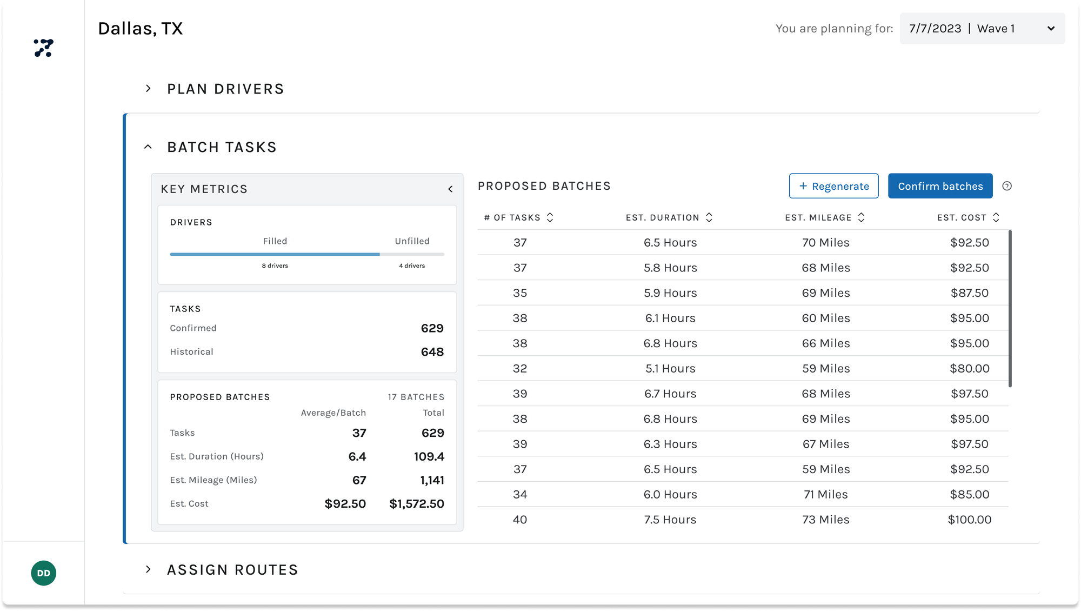Select the 40 tasks batch row
The width and height of the screenshot is (1081, 611).
pos(743,520)
